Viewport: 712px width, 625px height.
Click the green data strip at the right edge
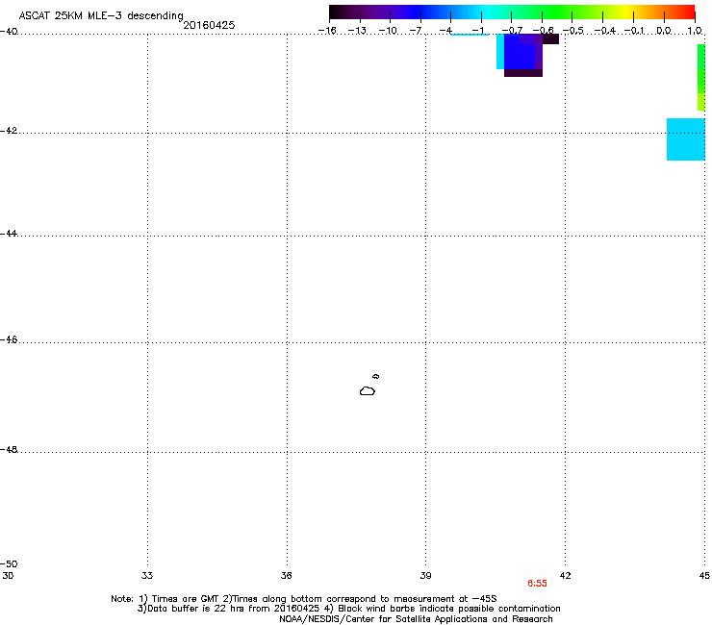[701, 69]
